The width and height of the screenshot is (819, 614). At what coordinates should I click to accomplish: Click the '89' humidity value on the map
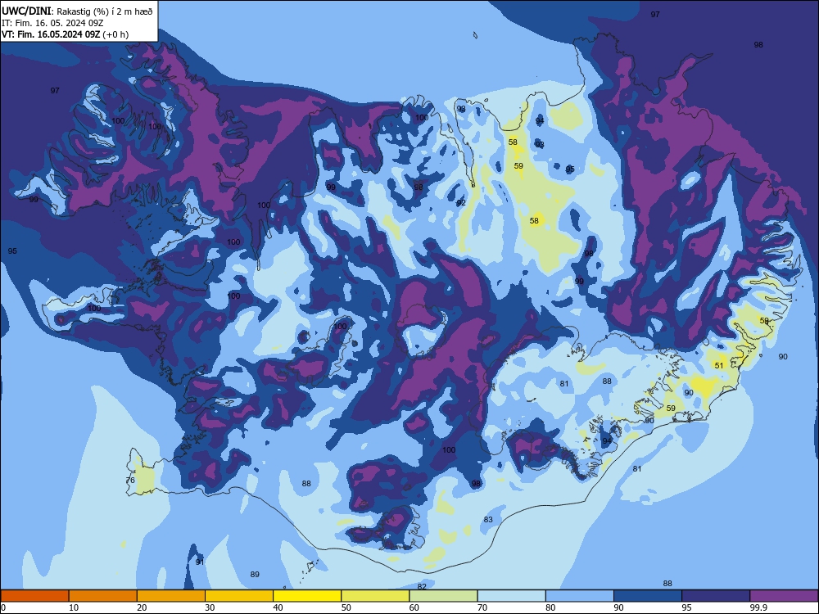click(255, 575)
